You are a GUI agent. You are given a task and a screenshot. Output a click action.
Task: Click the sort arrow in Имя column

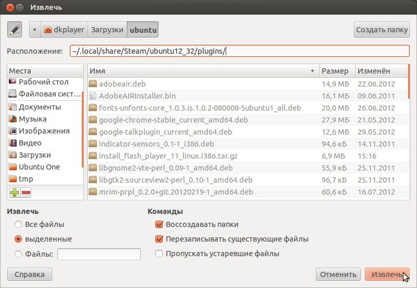[x=312, y=71]
